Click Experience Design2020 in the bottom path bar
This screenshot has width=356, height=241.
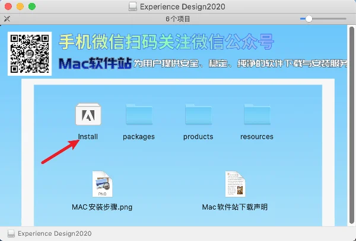[x=55, y=233]
